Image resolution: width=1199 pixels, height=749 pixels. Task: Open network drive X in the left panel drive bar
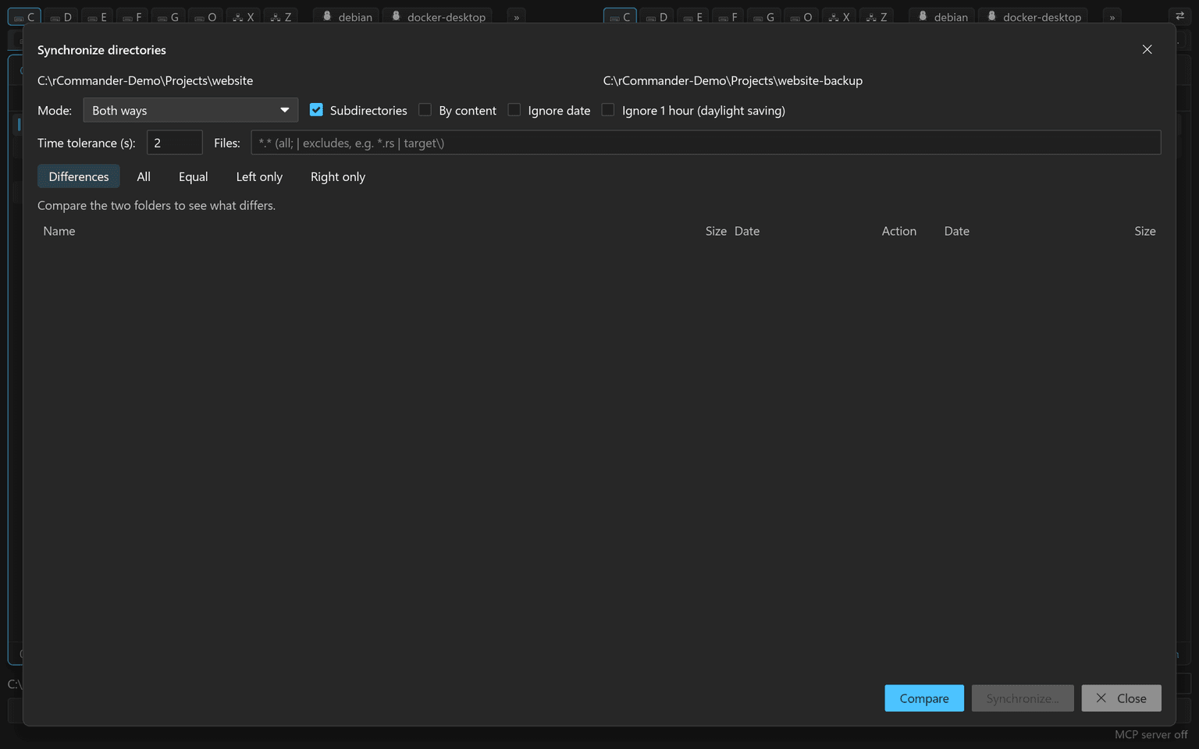[x=243, y=16]
